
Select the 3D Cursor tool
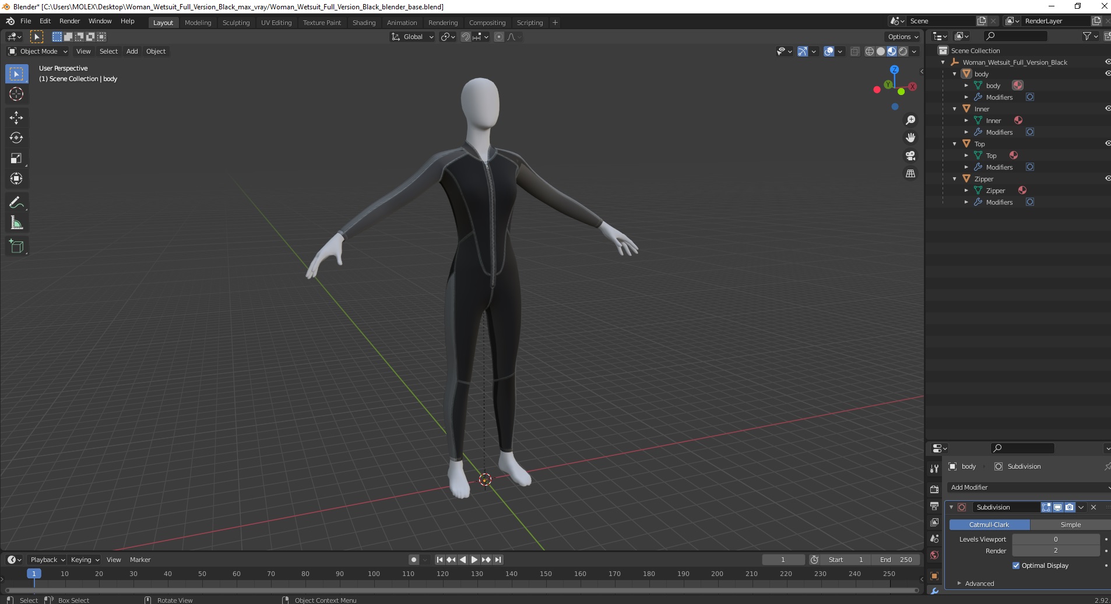[16, 94]
